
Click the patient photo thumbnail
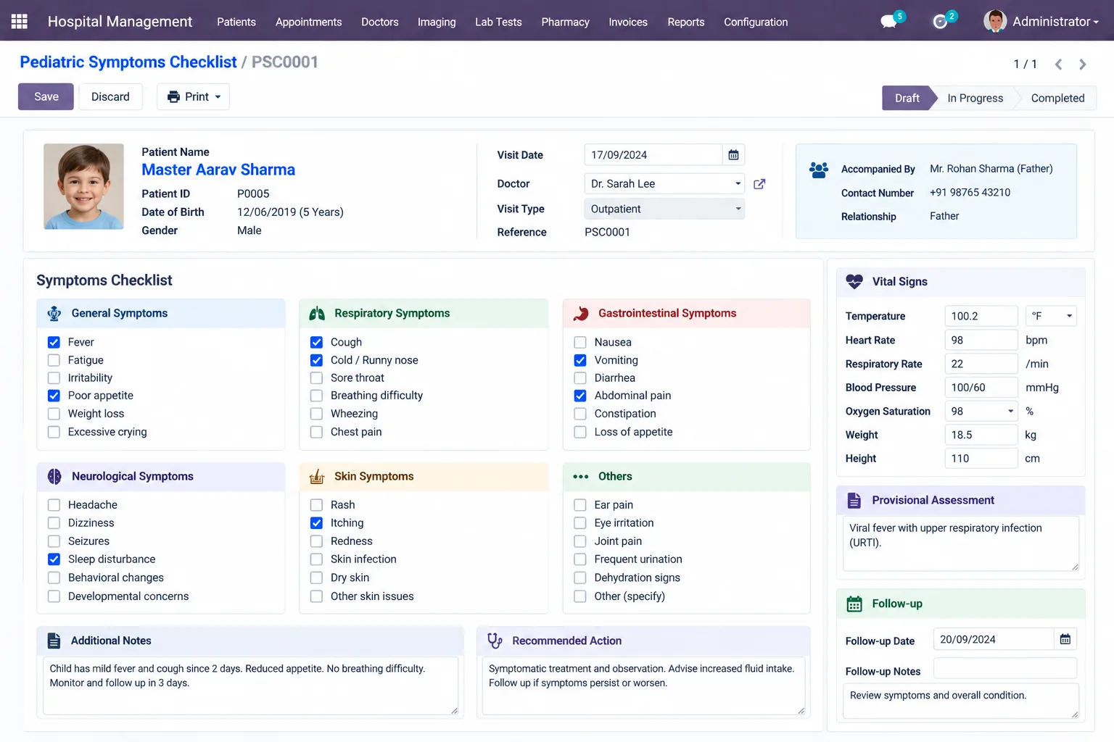click(83, 186)
